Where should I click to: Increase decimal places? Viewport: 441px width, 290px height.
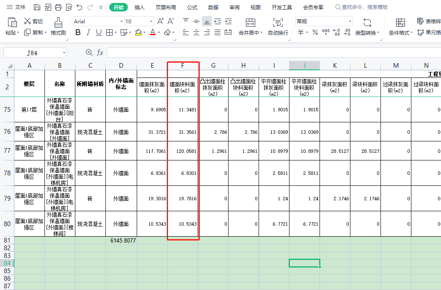336,32
